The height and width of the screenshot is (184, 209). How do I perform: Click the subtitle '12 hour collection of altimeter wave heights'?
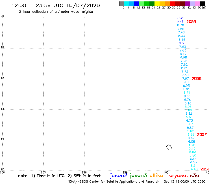[55, 12]
